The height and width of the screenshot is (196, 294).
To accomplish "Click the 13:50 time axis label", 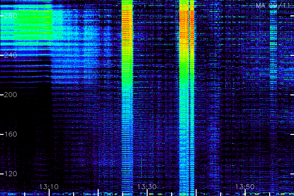I will click(x=245, y=187).
